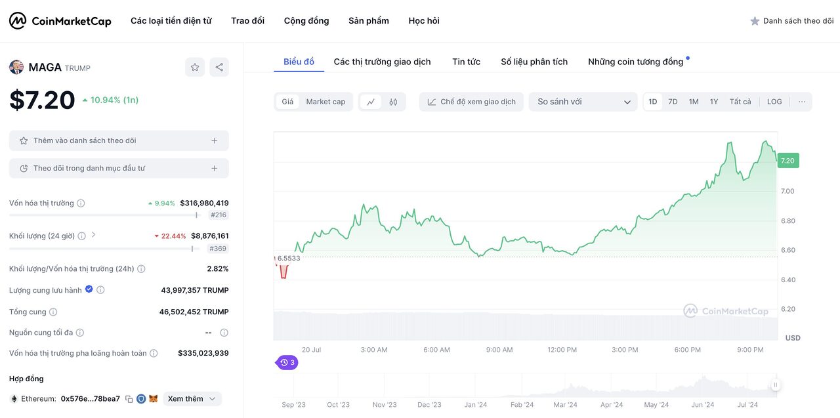Click the $335,023,939 fully diluted value

(x=203, y=353)
